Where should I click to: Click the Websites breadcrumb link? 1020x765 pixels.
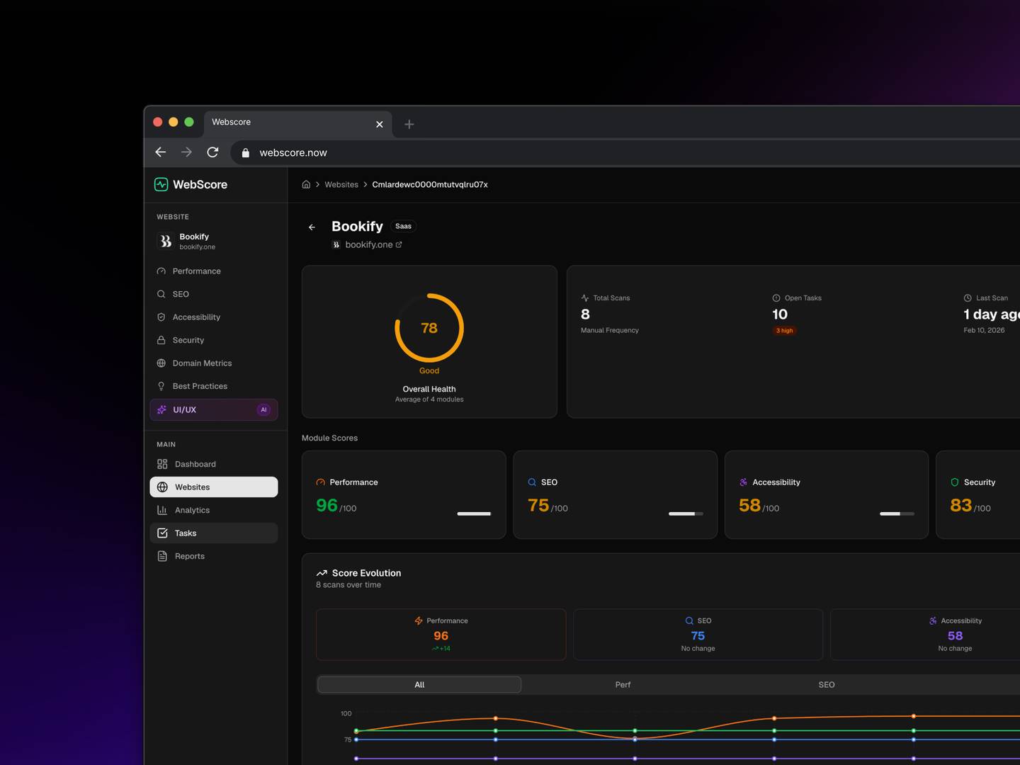click(x=341, y=184)
